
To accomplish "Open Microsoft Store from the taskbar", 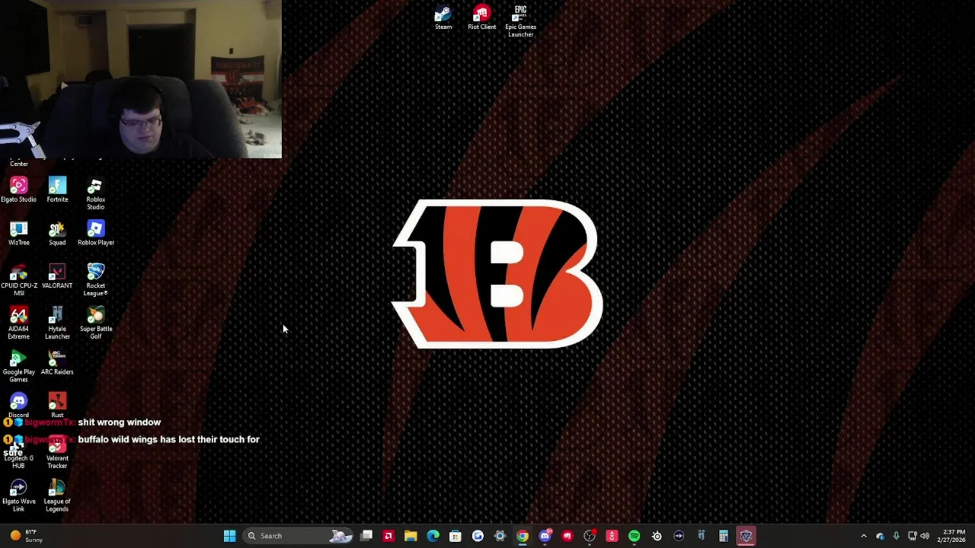I will click(x=456, y=536).
